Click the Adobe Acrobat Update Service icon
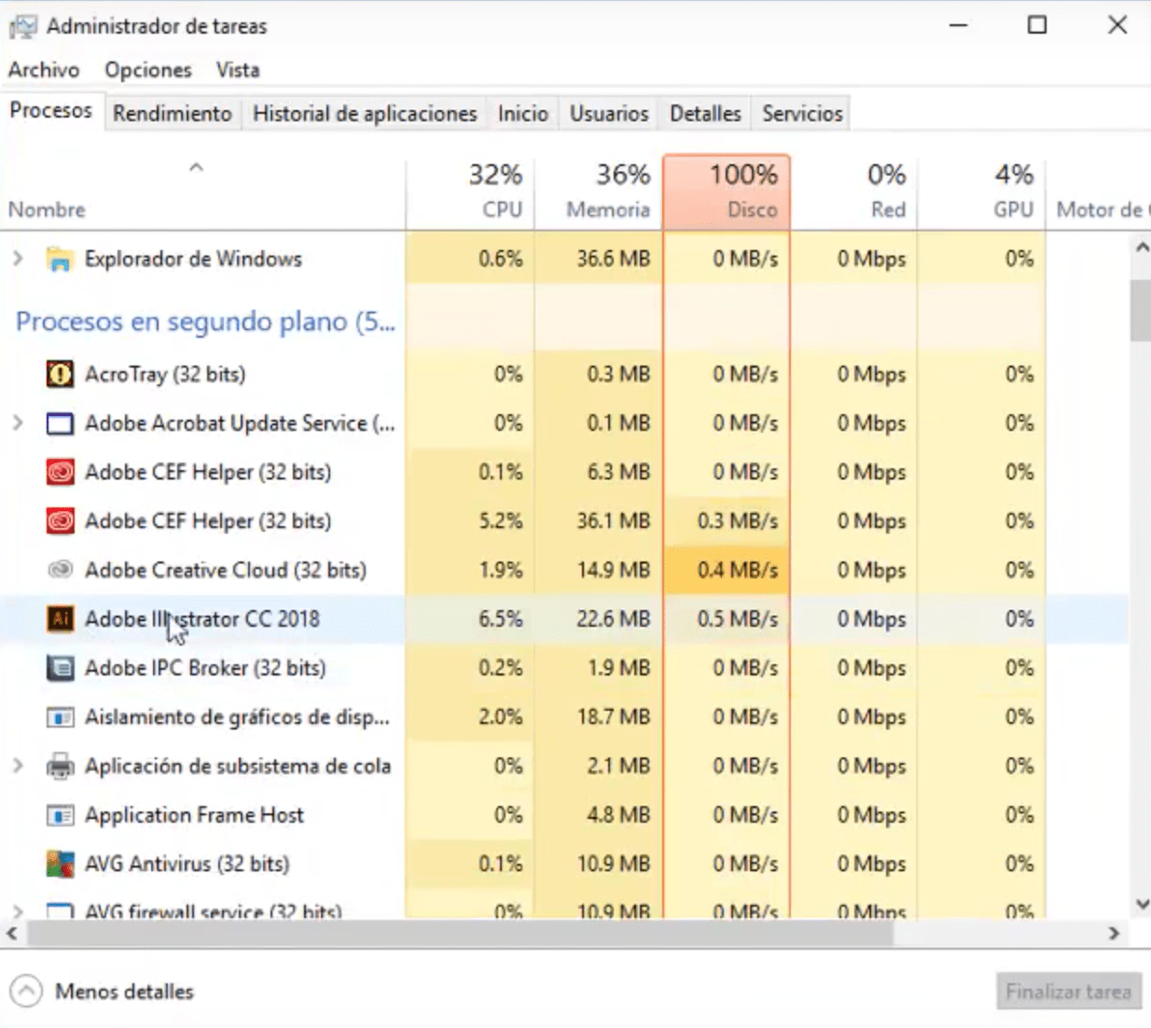Image resolution: width=1151 pixels, height=1028 pixels. pyautogui.click(x=60, y=424)
